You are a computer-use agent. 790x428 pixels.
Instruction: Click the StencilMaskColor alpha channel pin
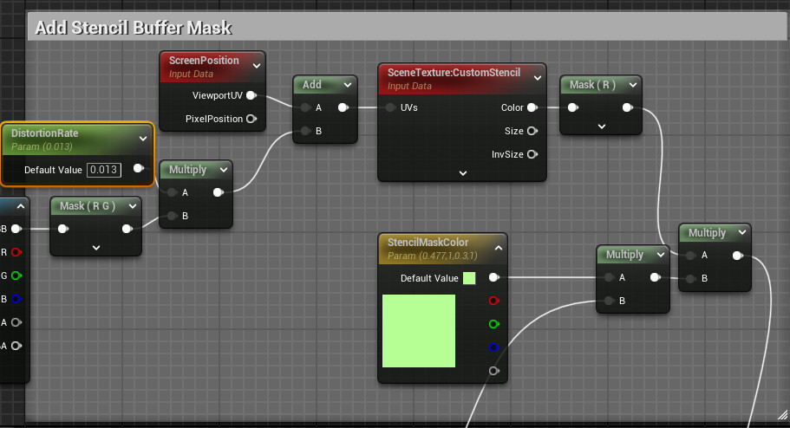click(493, 371)
